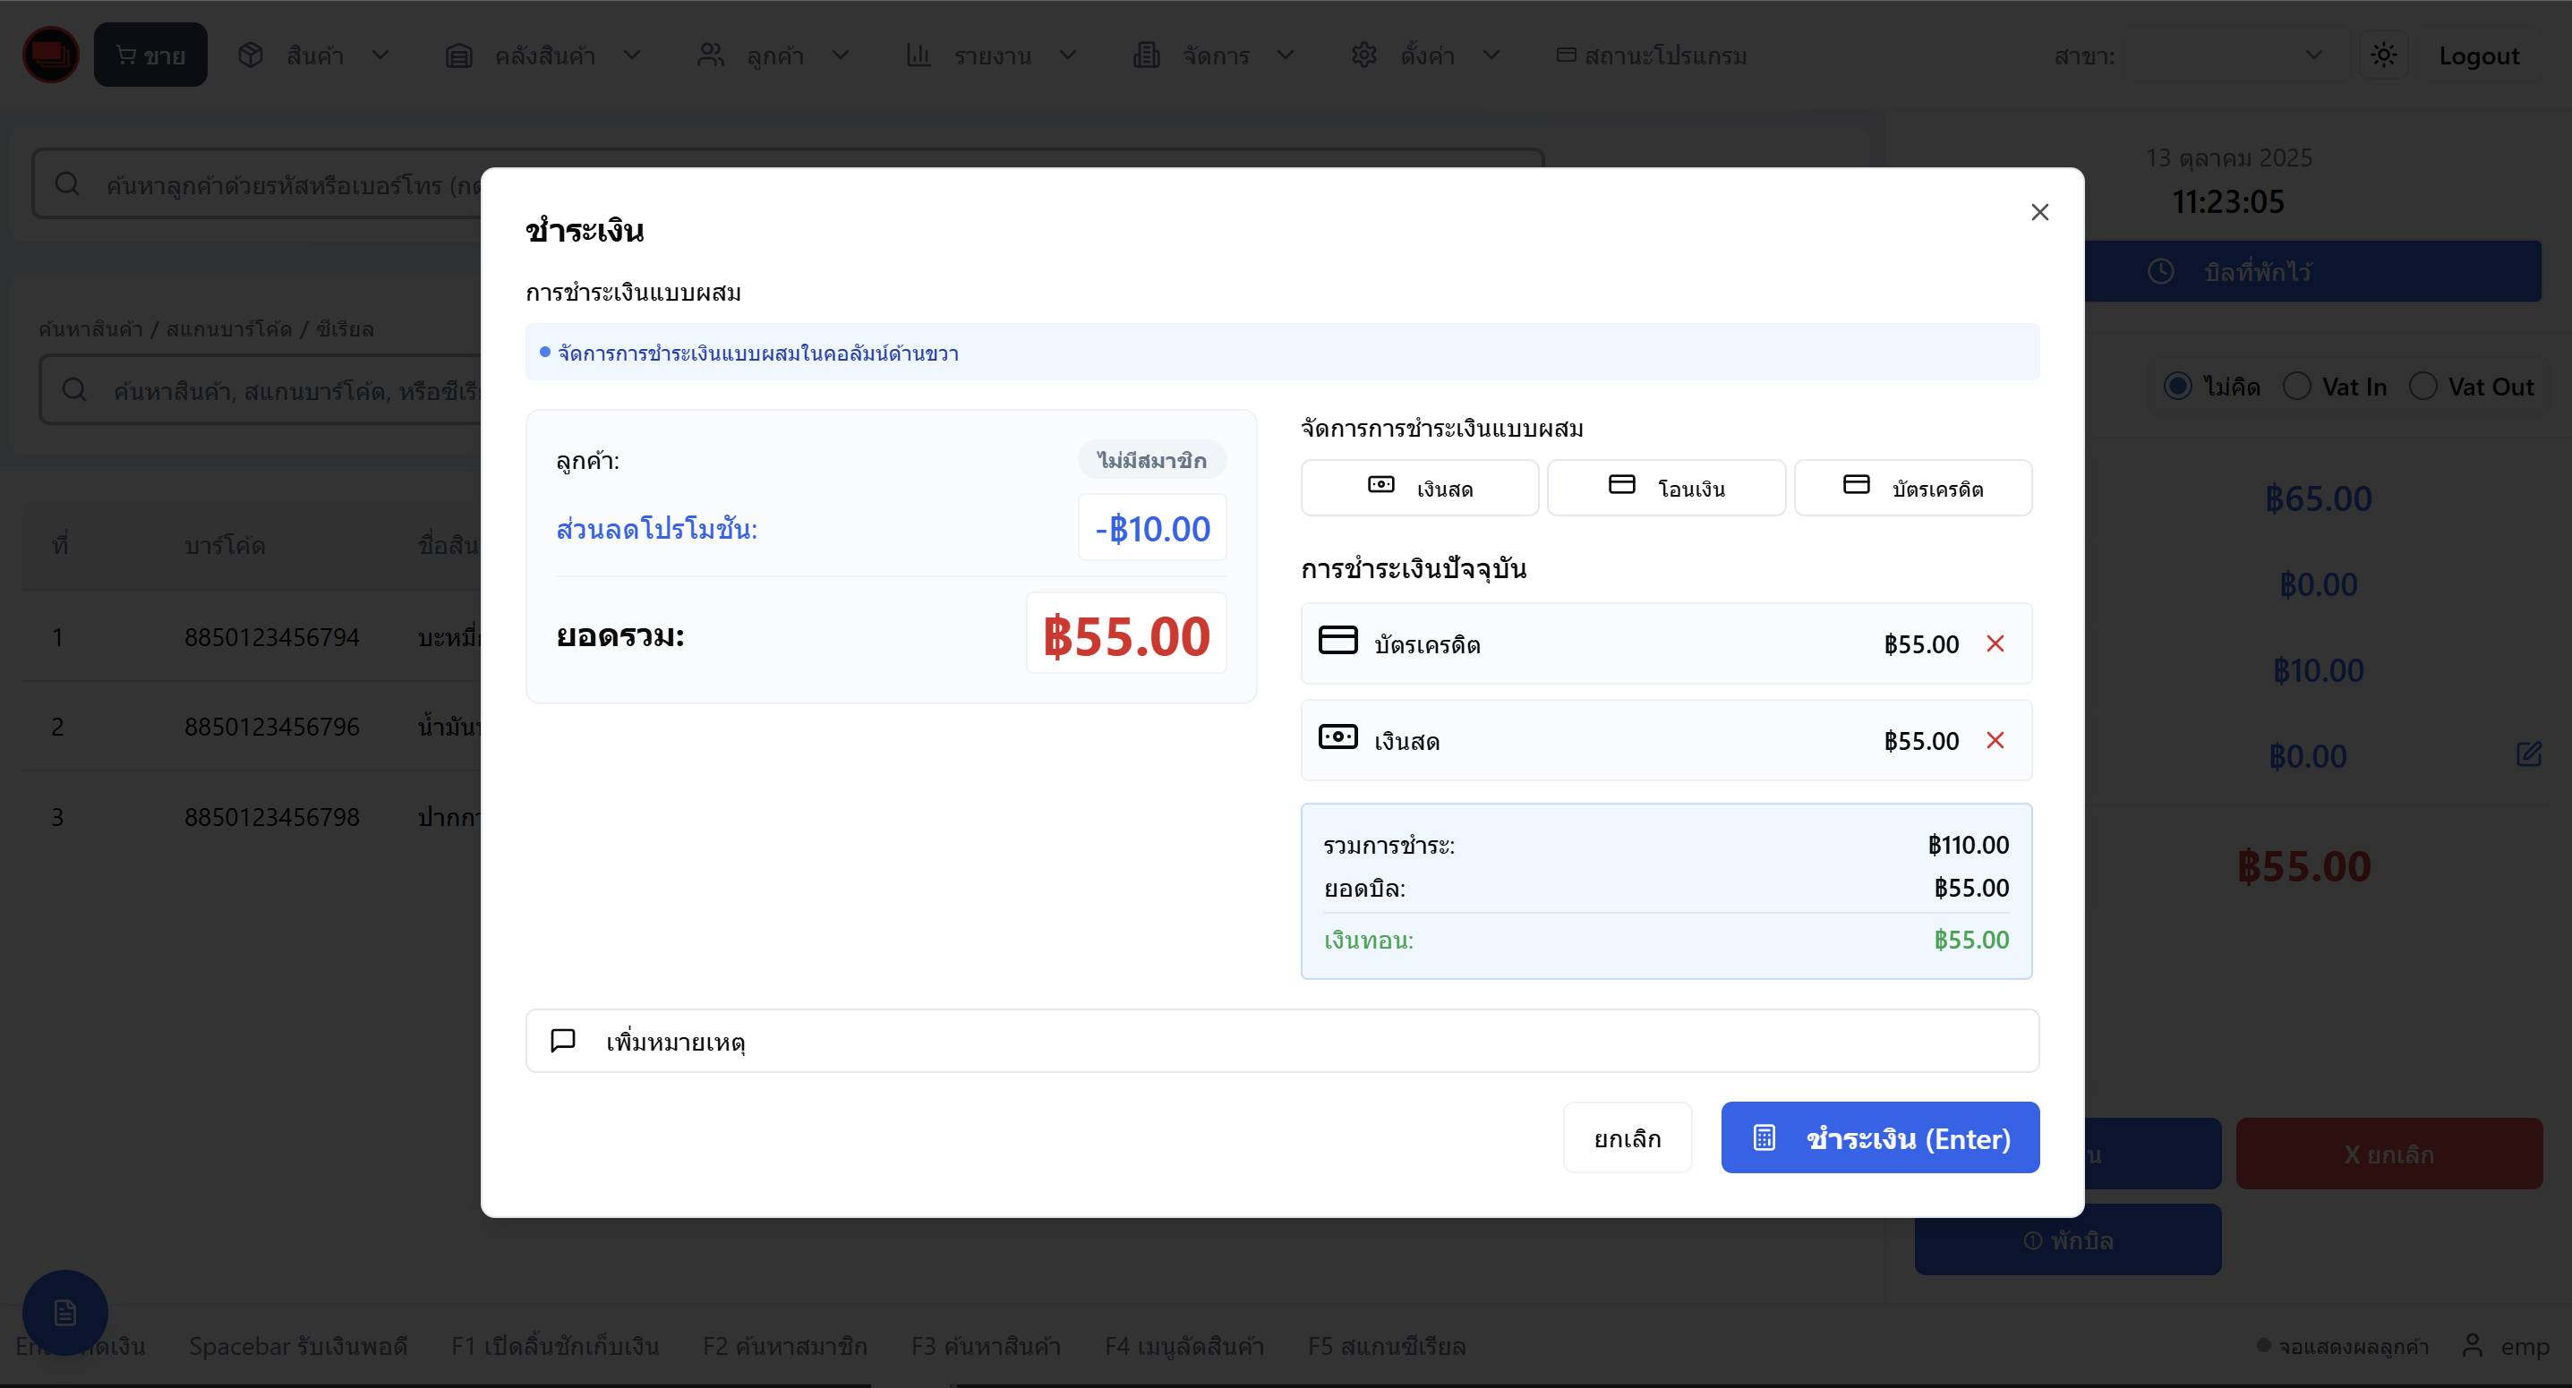The width and height of the screenshot is (2572, 1388).
Task: Open the ขาย tab
Action: pos(150,55)
